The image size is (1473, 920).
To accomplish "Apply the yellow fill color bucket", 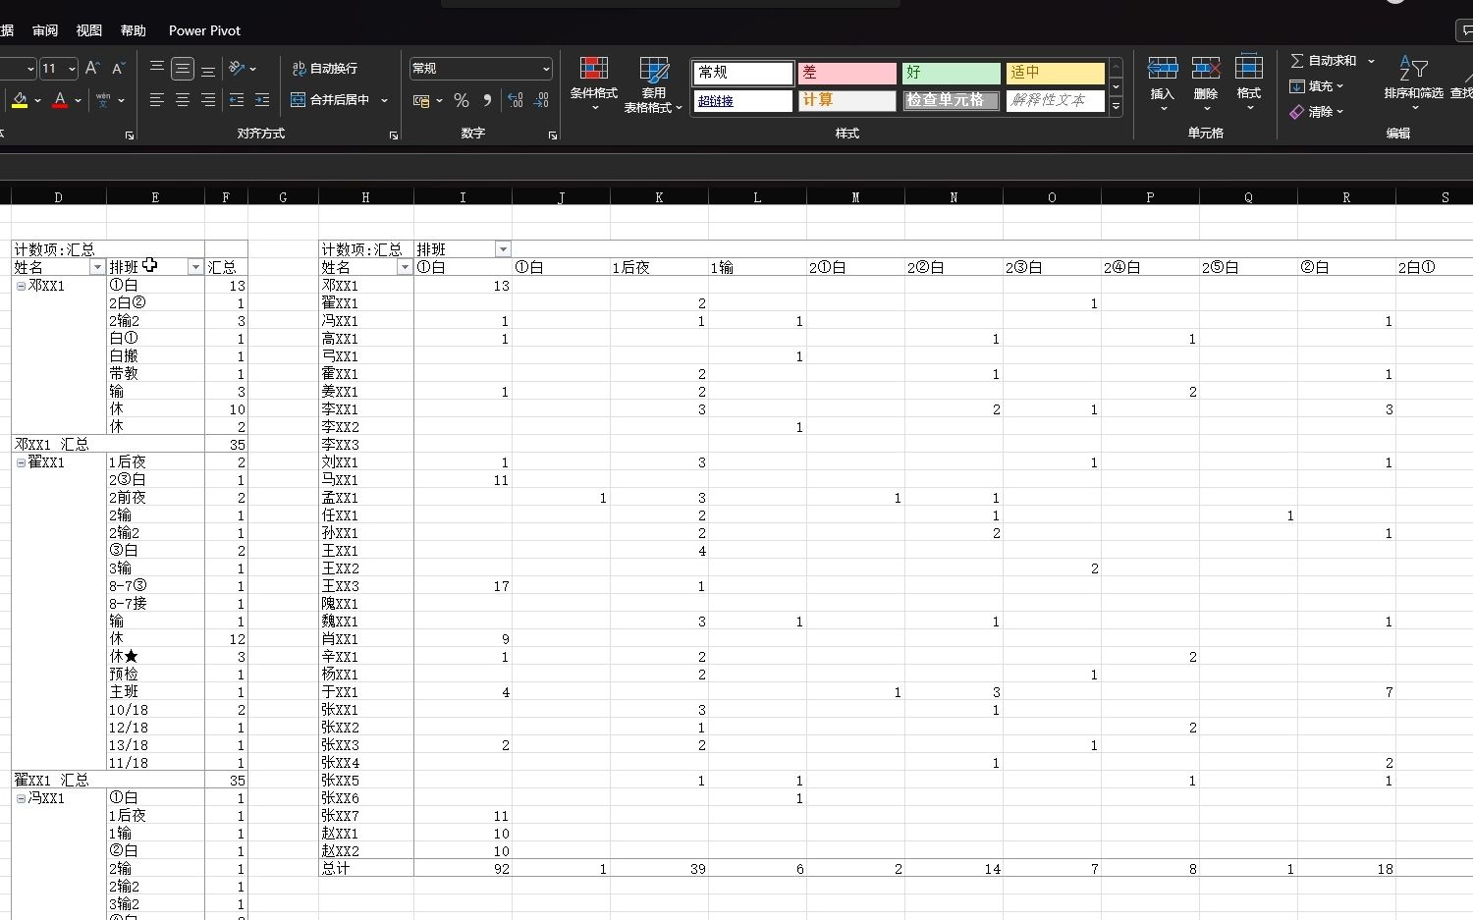I will [x=20, y=100].
